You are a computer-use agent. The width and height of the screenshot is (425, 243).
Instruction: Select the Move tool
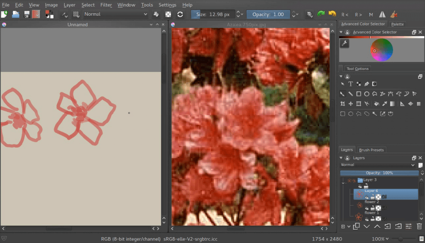tap(351, 103)
